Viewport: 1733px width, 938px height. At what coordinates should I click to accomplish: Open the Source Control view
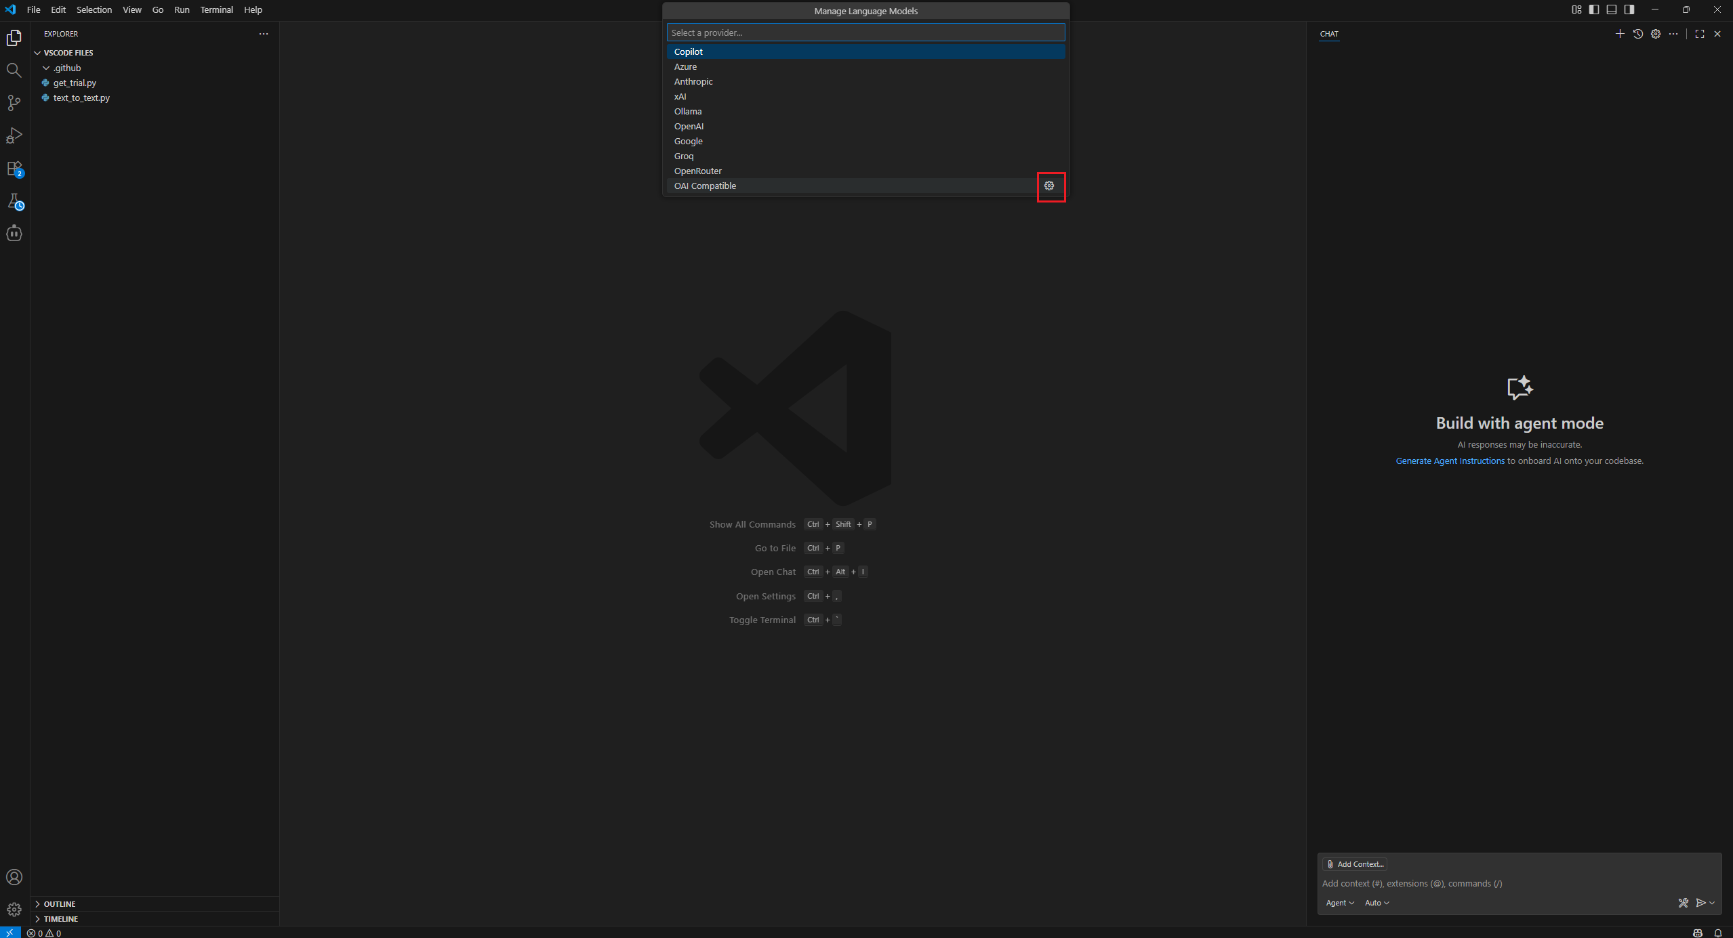14,103
